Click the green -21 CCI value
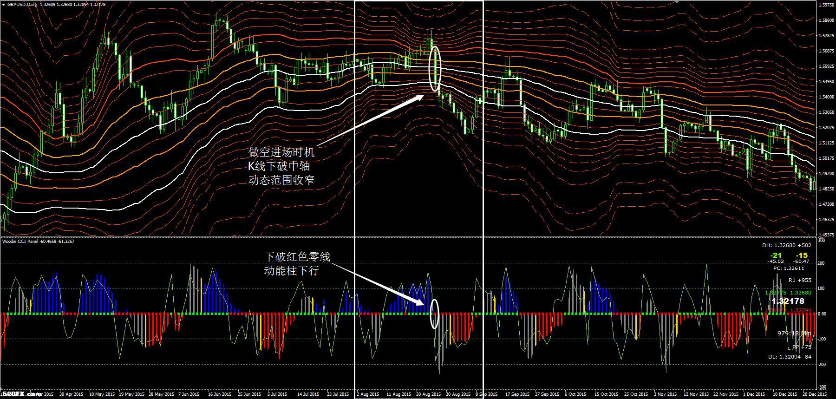Viewport: 836px width, 399px height. tap(776, 255)
